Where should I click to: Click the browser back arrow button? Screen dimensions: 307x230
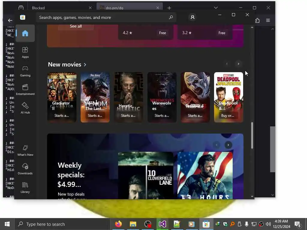pos(10,20)
